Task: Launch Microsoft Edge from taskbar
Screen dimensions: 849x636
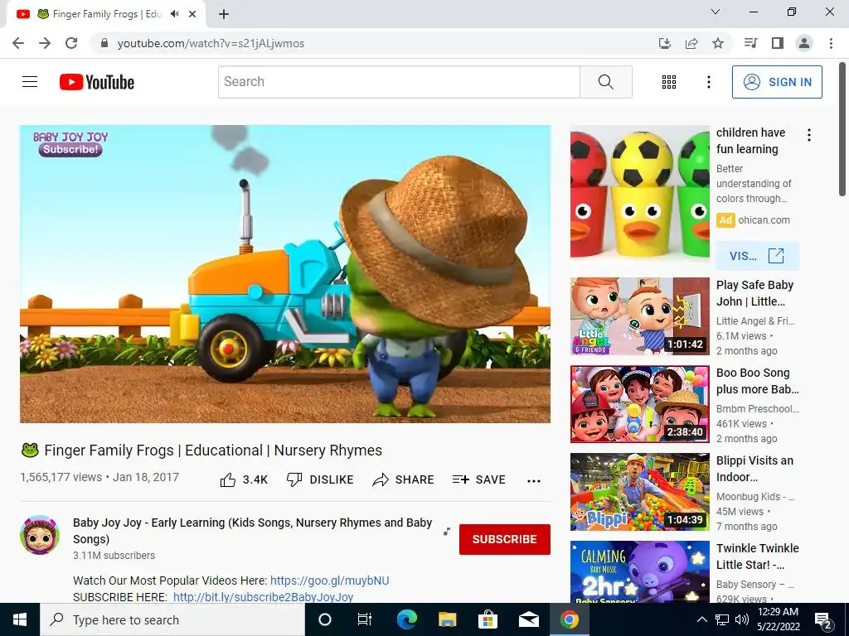Action: point(406,619)
